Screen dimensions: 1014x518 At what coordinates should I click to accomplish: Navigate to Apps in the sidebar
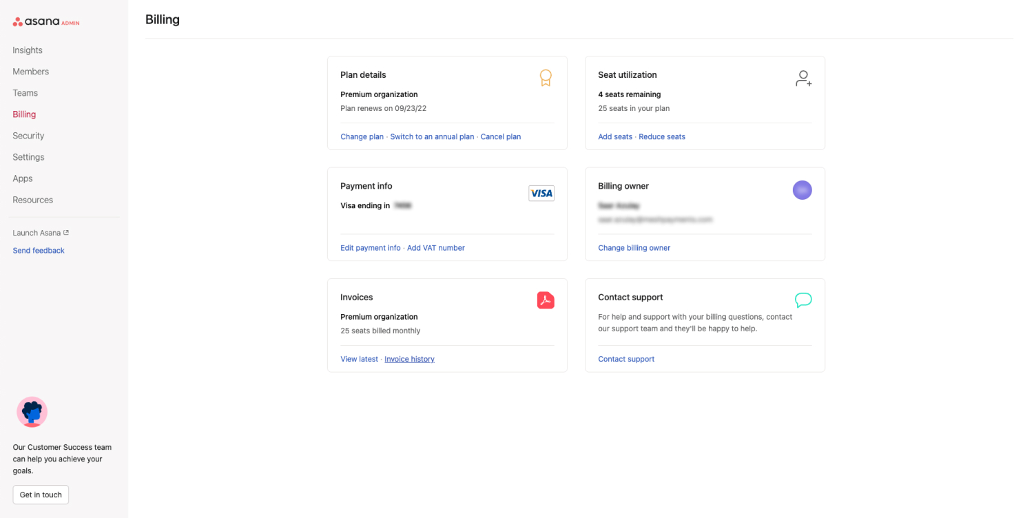(23, 178)
